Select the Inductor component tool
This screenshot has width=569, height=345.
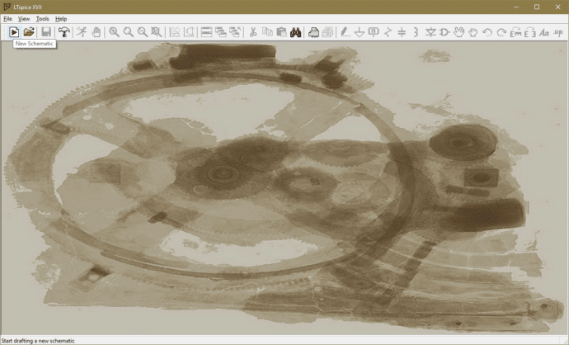416,32
